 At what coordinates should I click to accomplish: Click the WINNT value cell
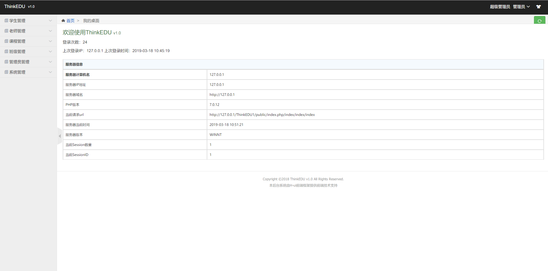click(x=375, y=135)
